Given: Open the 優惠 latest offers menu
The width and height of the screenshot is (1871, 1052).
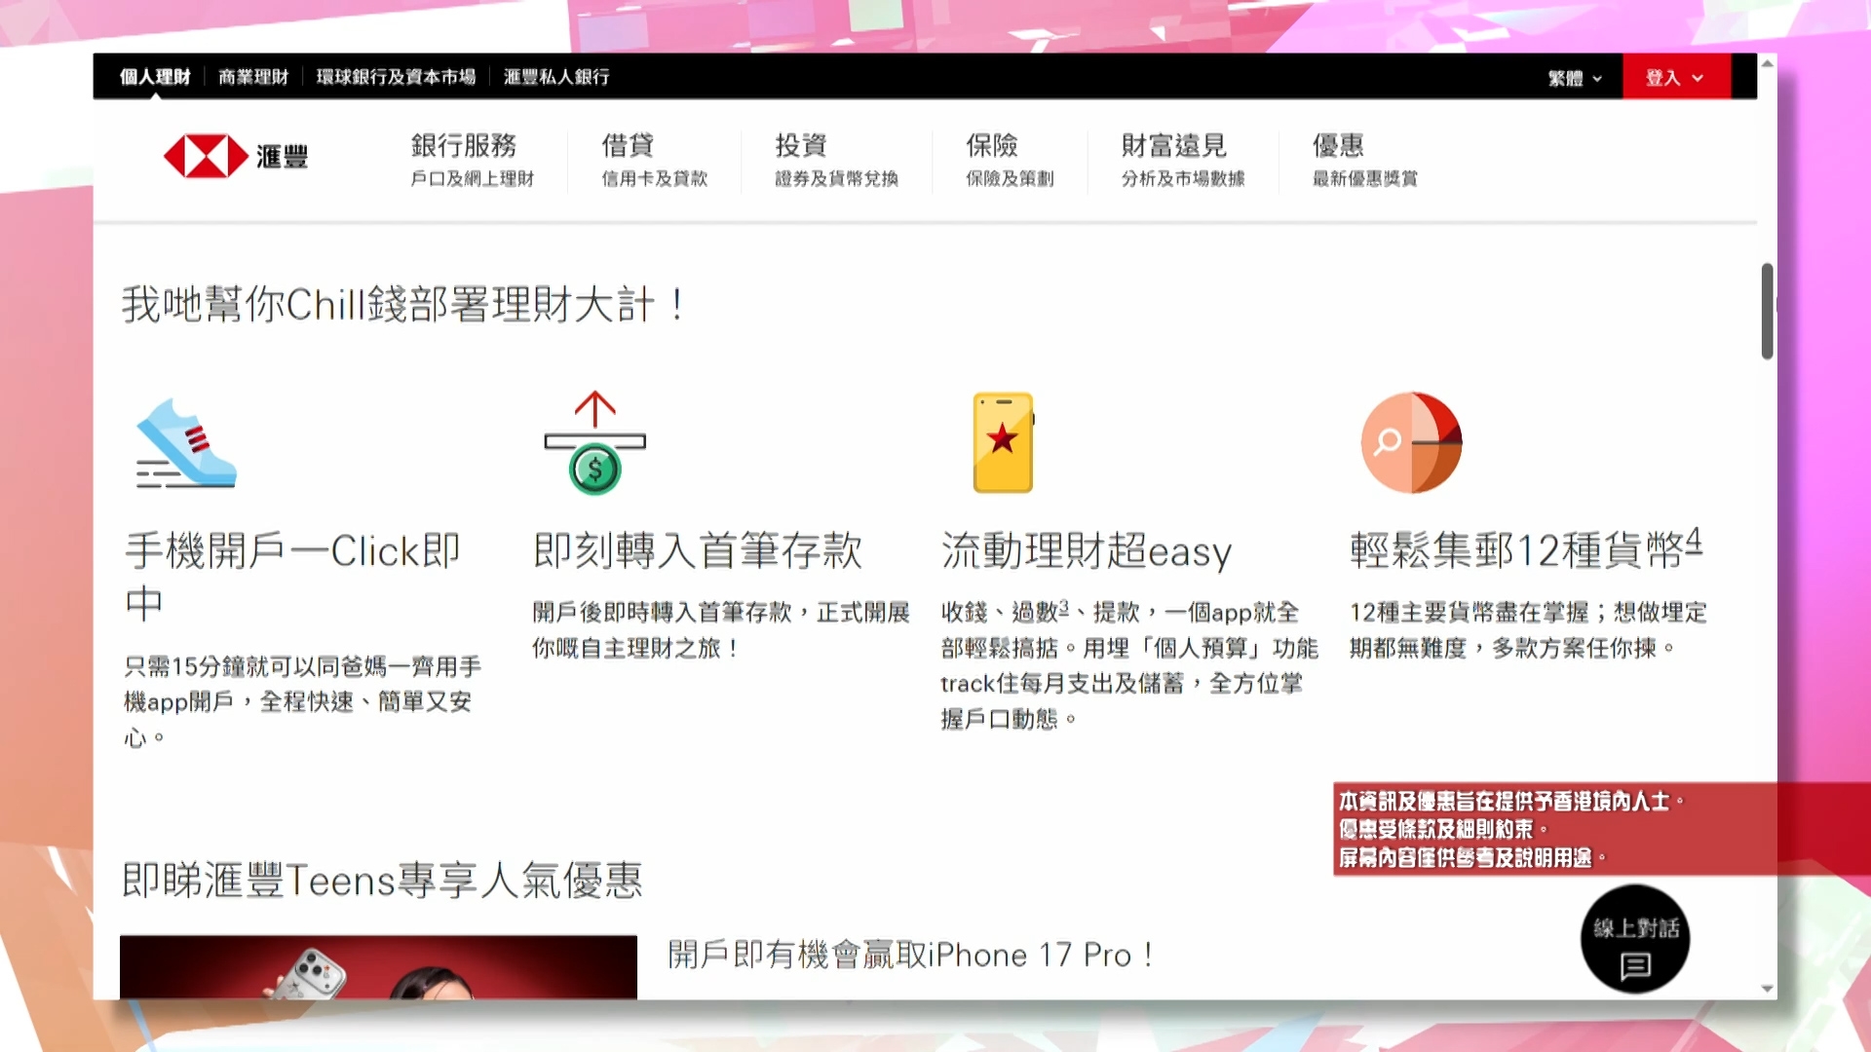Looking at the screenshot, I should pos(1339,146).
